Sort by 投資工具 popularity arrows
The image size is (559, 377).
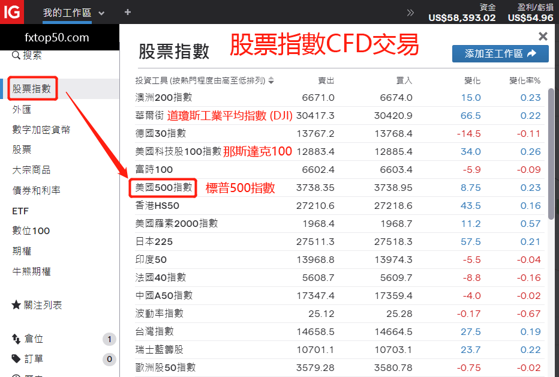[x=271, y=80]
